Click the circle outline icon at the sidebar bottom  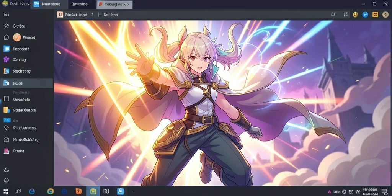coord(7,180)
